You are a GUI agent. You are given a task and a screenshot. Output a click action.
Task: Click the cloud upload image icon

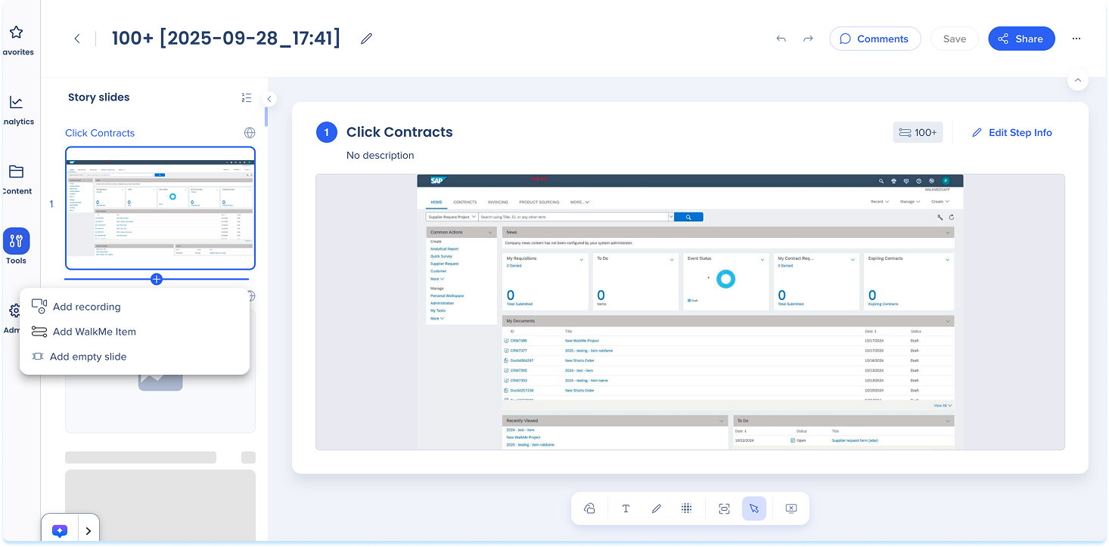(x=589, y=508)
